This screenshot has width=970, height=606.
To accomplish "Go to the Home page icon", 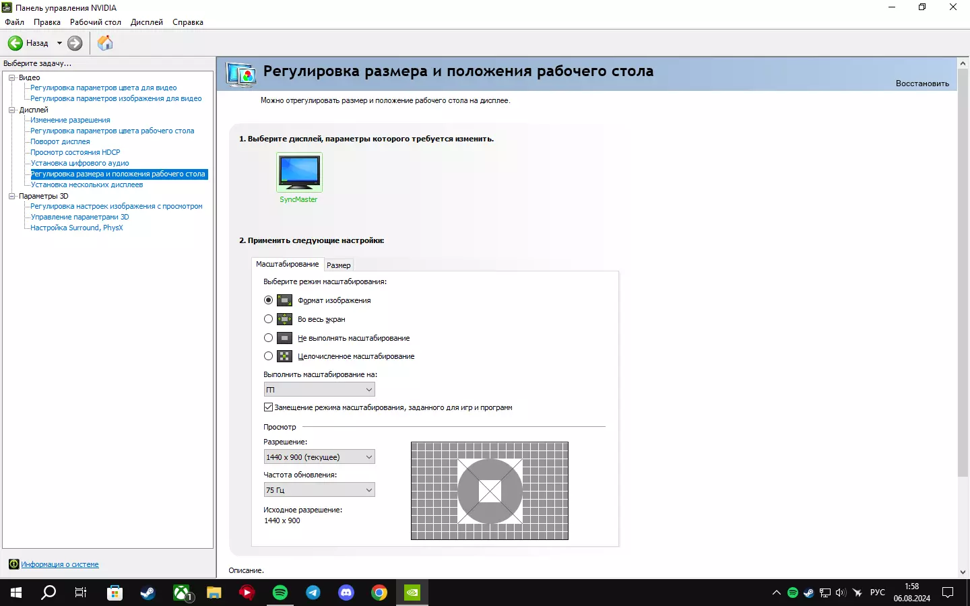I will pos(105,43).
